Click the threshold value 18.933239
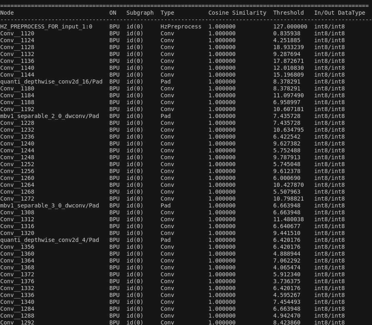 pos(288,47)
